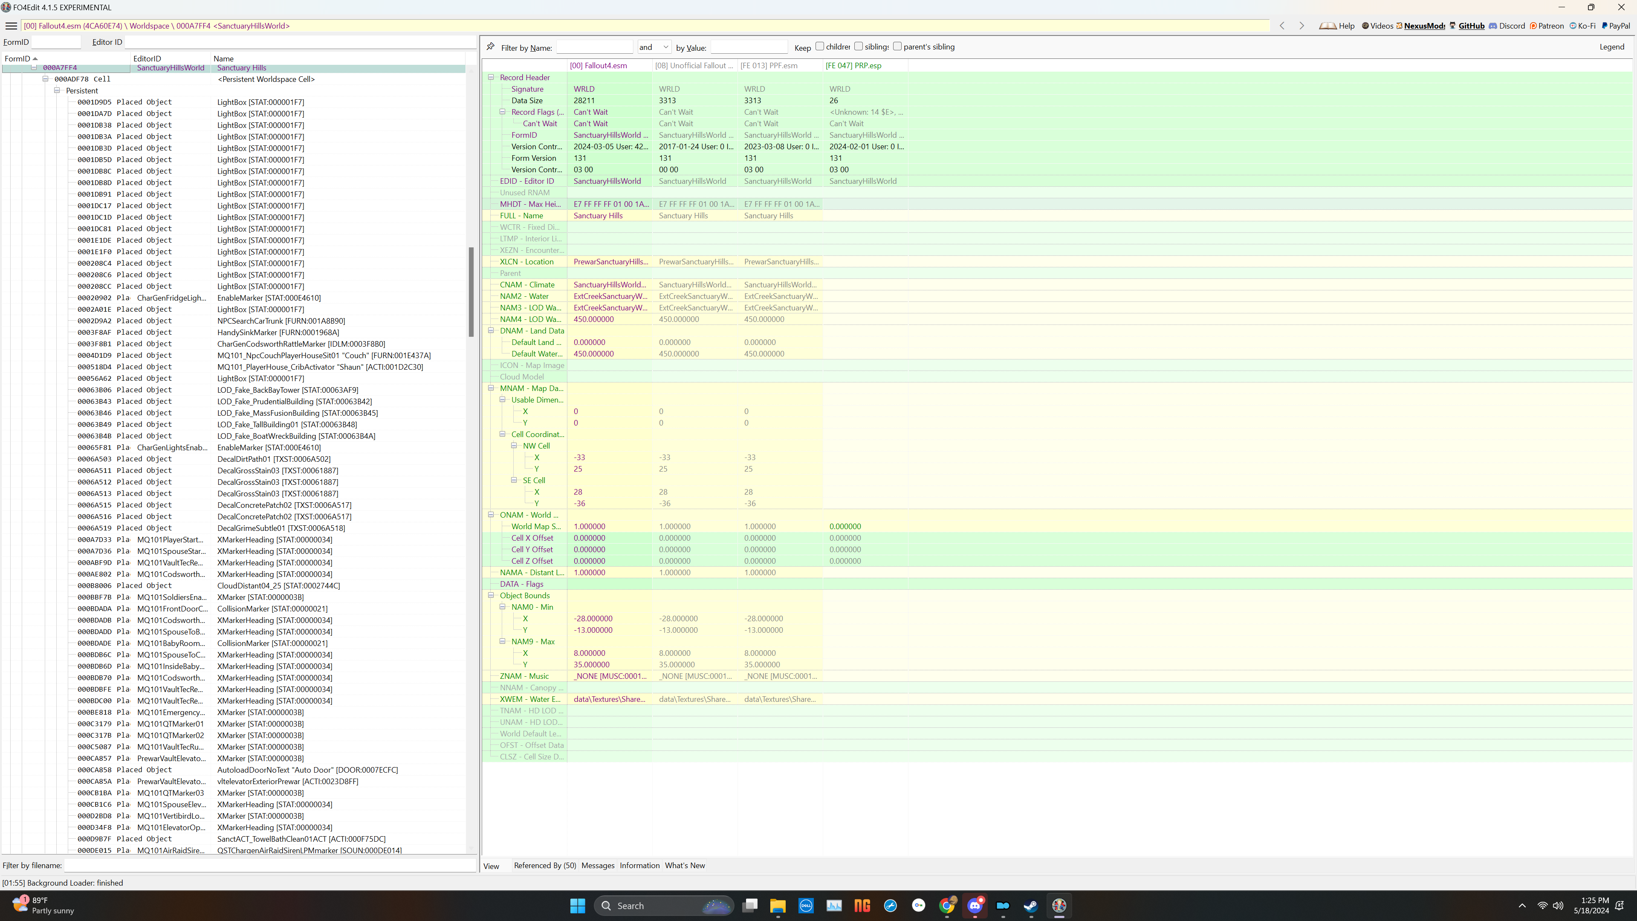Viewport: 1637px width, 921px height.
Task: Switch to the Referenced By (50) tab
Action: click(x=545, y=866)
